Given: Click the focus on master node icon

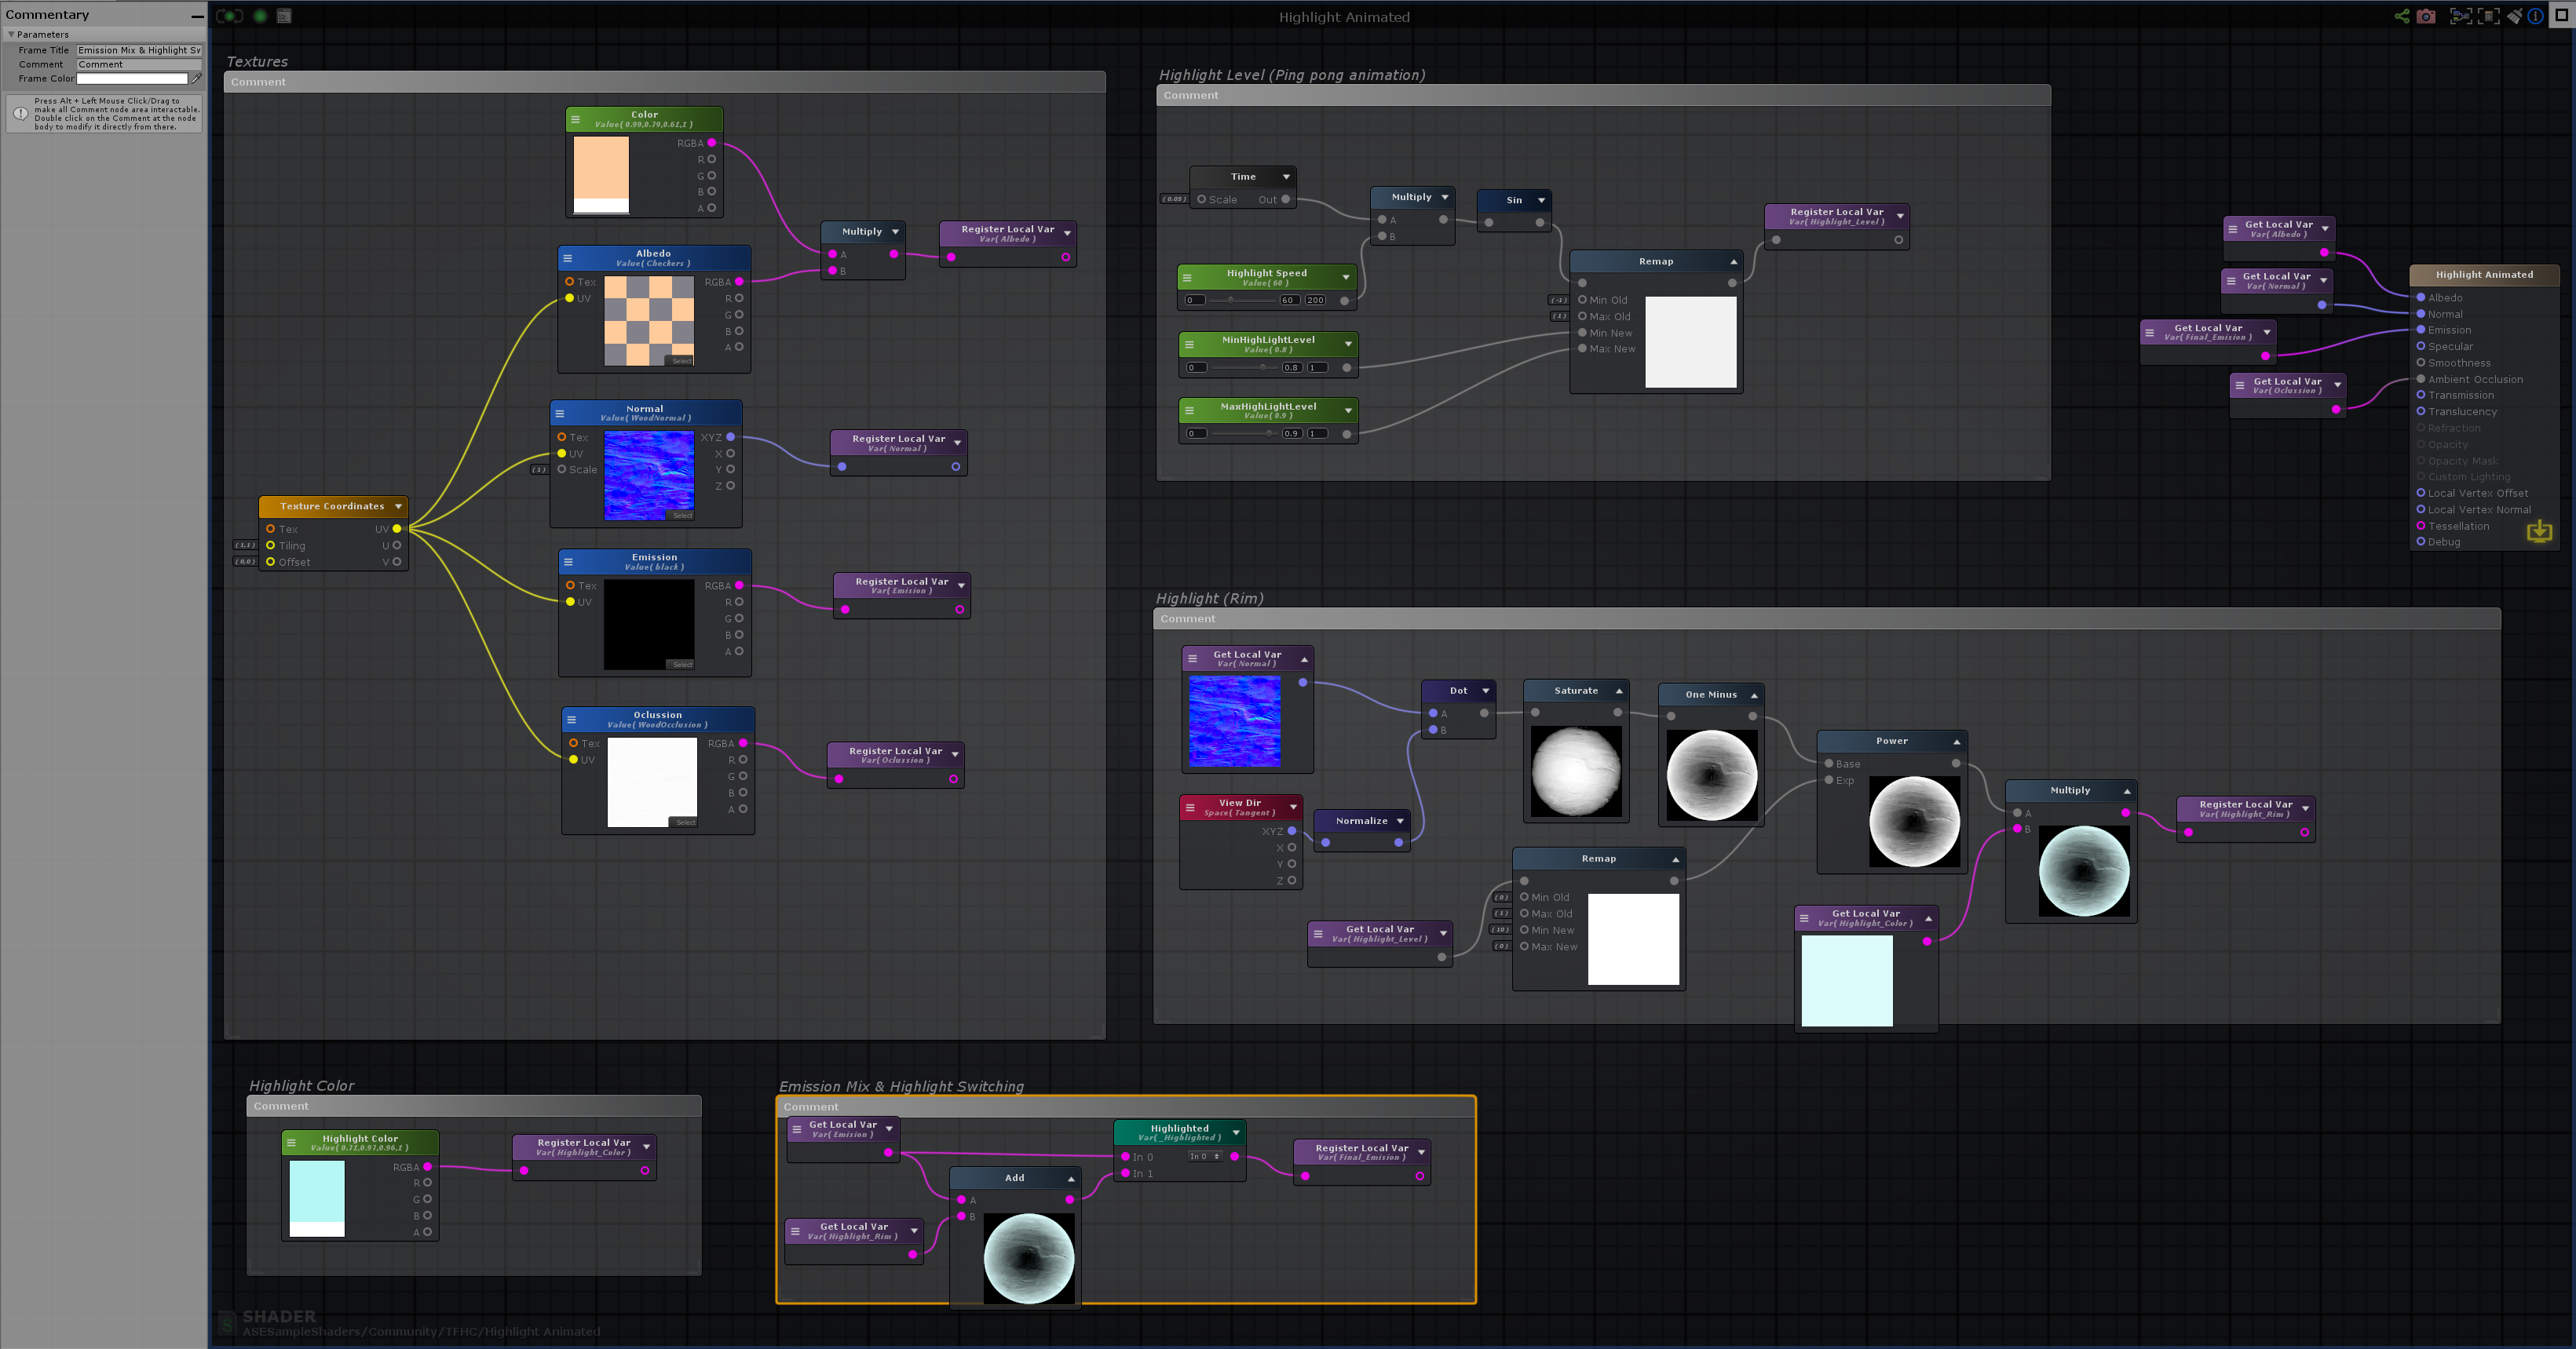Looking at the screenshot, I should 2487,16.
